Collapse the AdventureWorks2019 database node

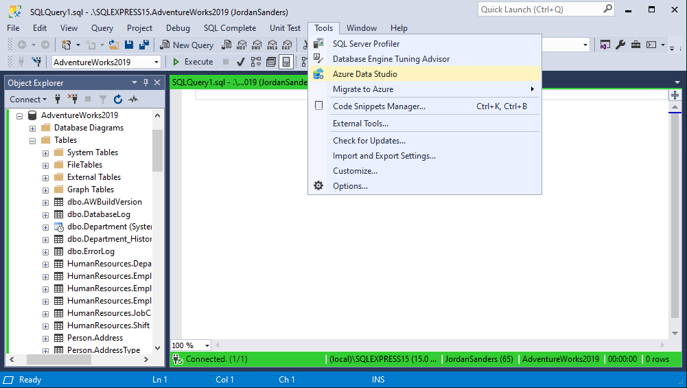point(19,116)
